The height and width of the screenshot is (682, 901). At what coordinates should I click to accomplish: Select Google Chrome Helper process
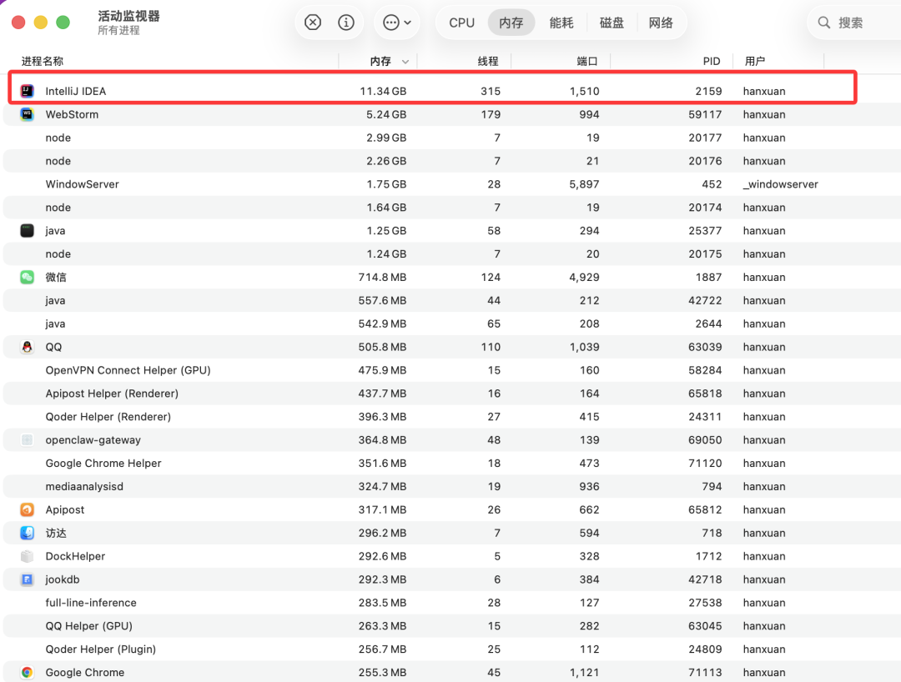click(x=450, y=464)
